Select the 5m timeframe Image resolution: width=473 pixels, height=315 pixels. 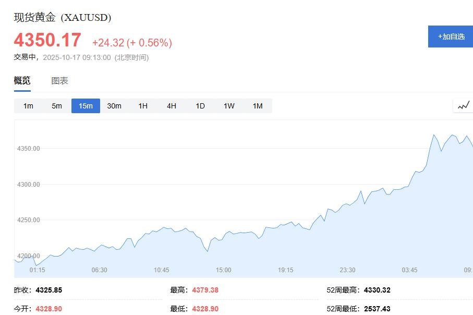coord(57,105)
